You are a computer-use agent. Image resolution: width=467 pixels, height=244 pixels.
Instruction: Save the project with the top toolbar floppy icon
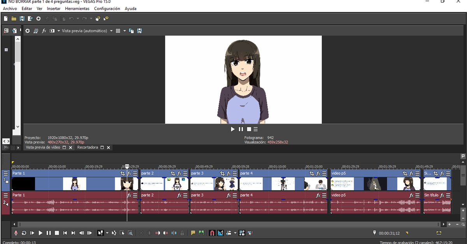tap(22, 18)
